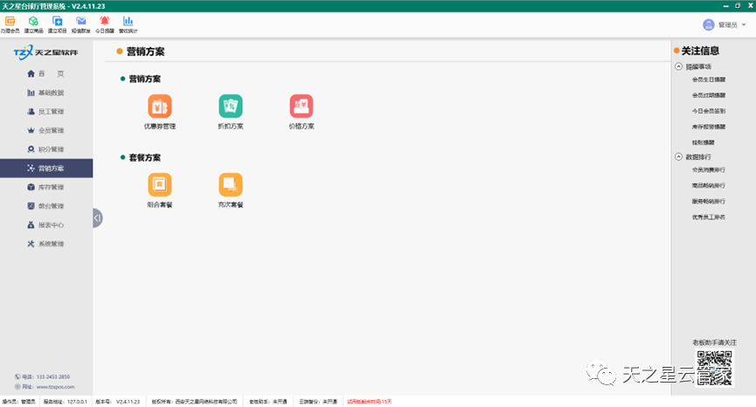Viewport: 756px width, 407px height.
Task: Click the 会员生日提醒 link
Action: tap(708, 79)
